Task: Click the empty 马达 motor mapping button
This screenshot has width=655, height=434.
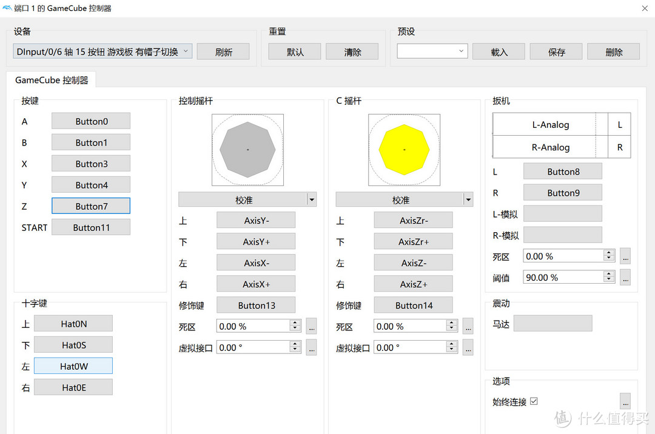Action: point(553,324)
